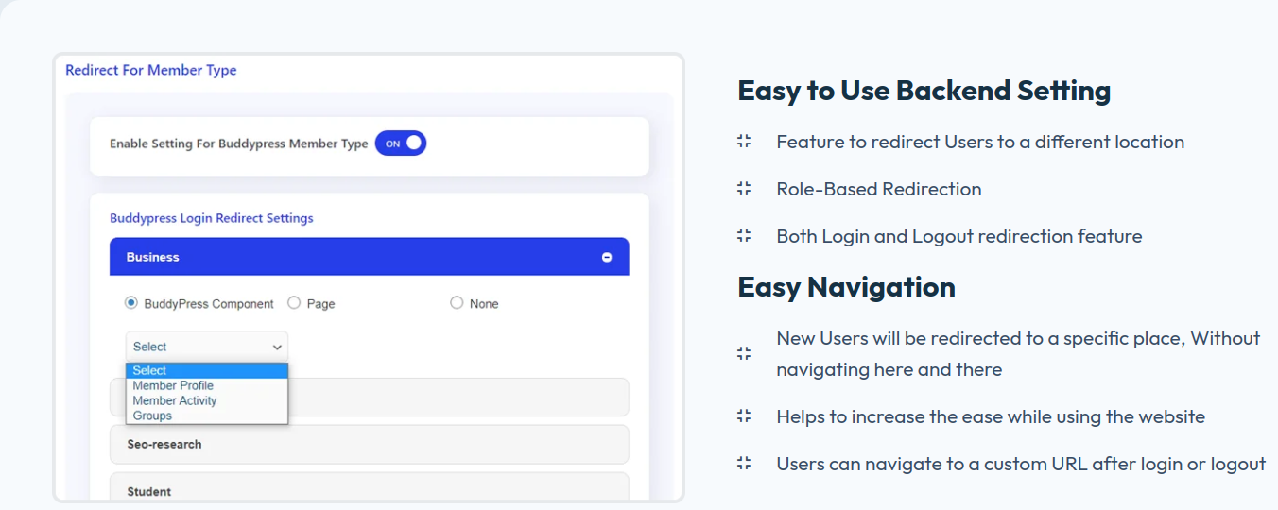This screenshot has height=510, width=1278.
Task: Expand the Student accordion row
Action: (x=369, y=490)
